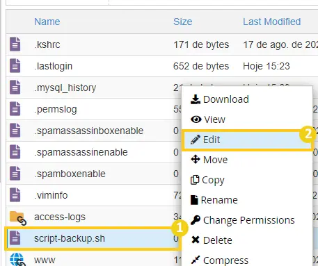Viewport: 318px width, 266px height.
Task: Choose Delete from the context menu
Action: 247,240
